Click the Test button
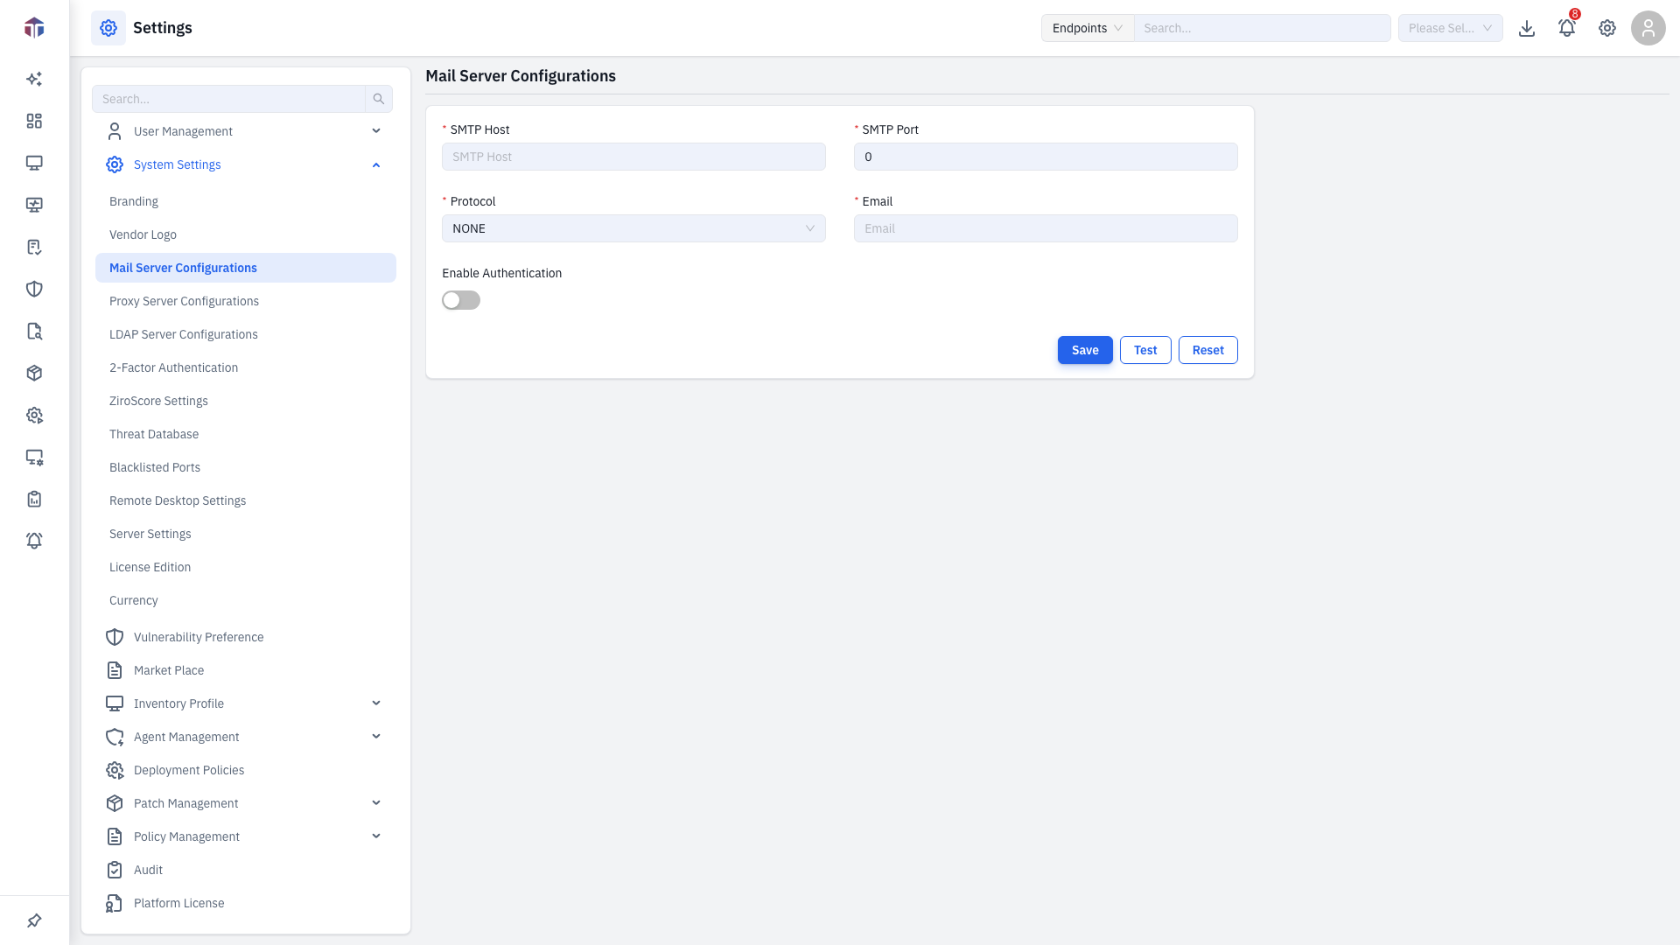This screenshot has width=1680, height=945. 1145,350
